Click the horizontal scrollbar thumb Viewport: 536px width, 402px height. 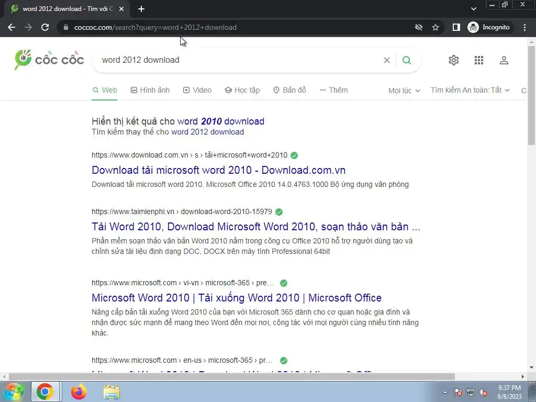[232, 377]
